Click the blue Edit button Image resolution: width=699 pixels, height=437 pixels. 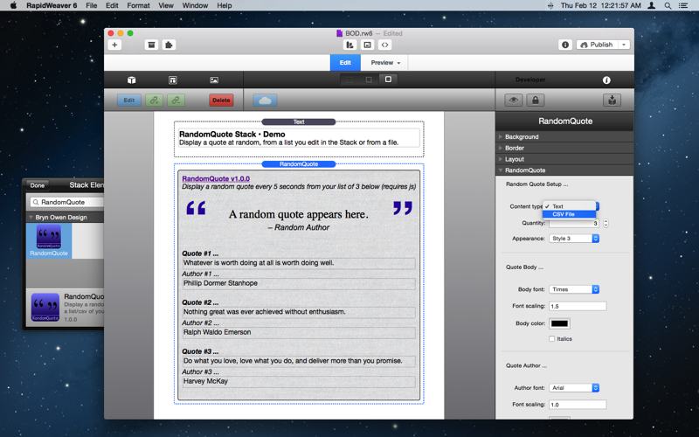(x=129, y=101)
